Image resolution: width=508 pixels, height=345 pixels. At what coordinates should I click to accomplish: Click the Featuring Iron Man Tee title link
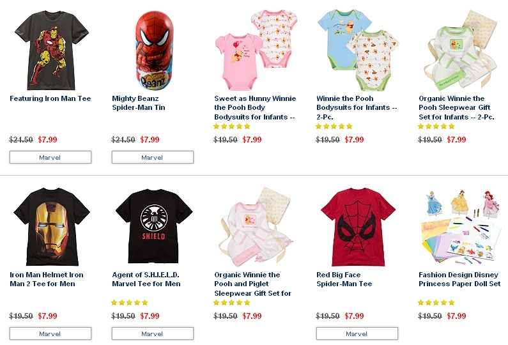[x=50, y=98]
